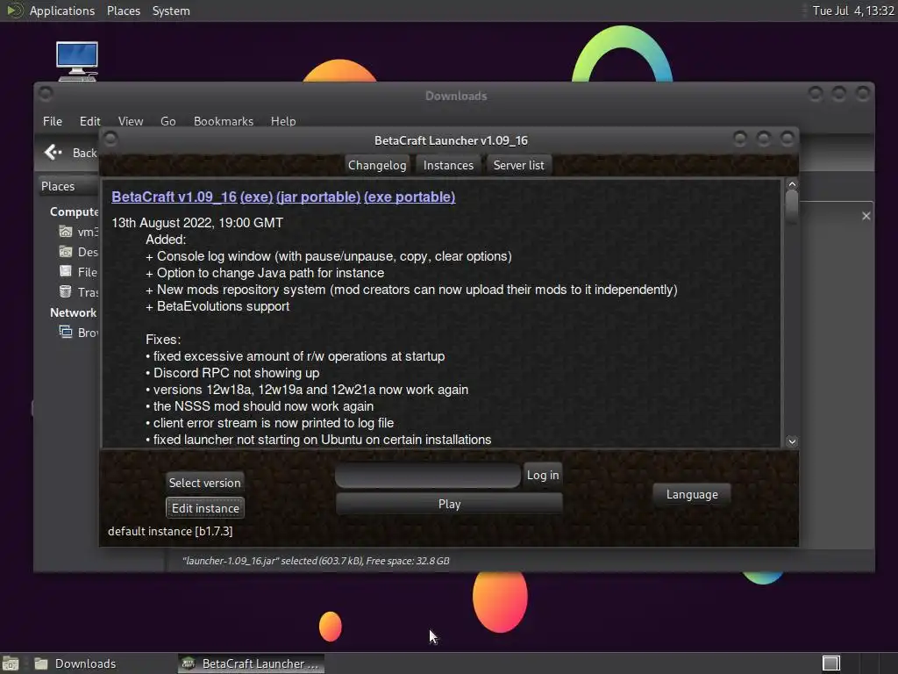The height and width of the screenshot is (674, 898).
Task: Click the Edit instance button
Action: (x=205, y=508)
